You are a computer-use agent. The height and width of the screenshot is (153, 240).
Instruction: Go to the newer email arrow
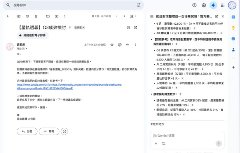coord(117,16)
